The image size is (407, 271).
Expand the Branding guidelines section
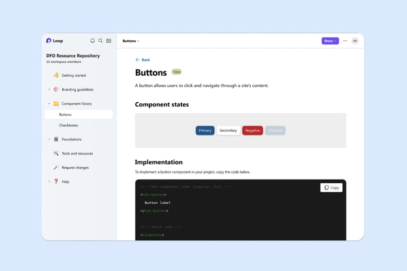click(49, 89)
